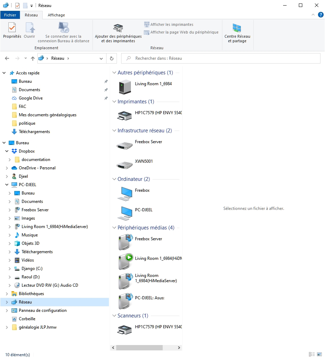Select HP1C7579 printer under Imprimantes

coord(149,115)
